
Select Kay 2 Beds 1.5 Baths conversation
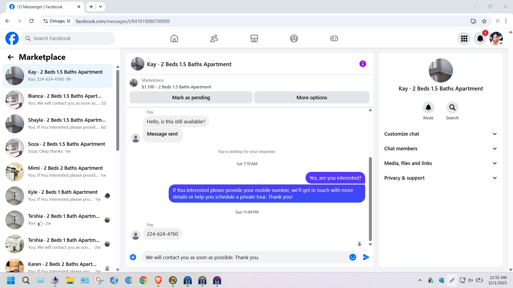pyautogui.click(x=57, y=76)
